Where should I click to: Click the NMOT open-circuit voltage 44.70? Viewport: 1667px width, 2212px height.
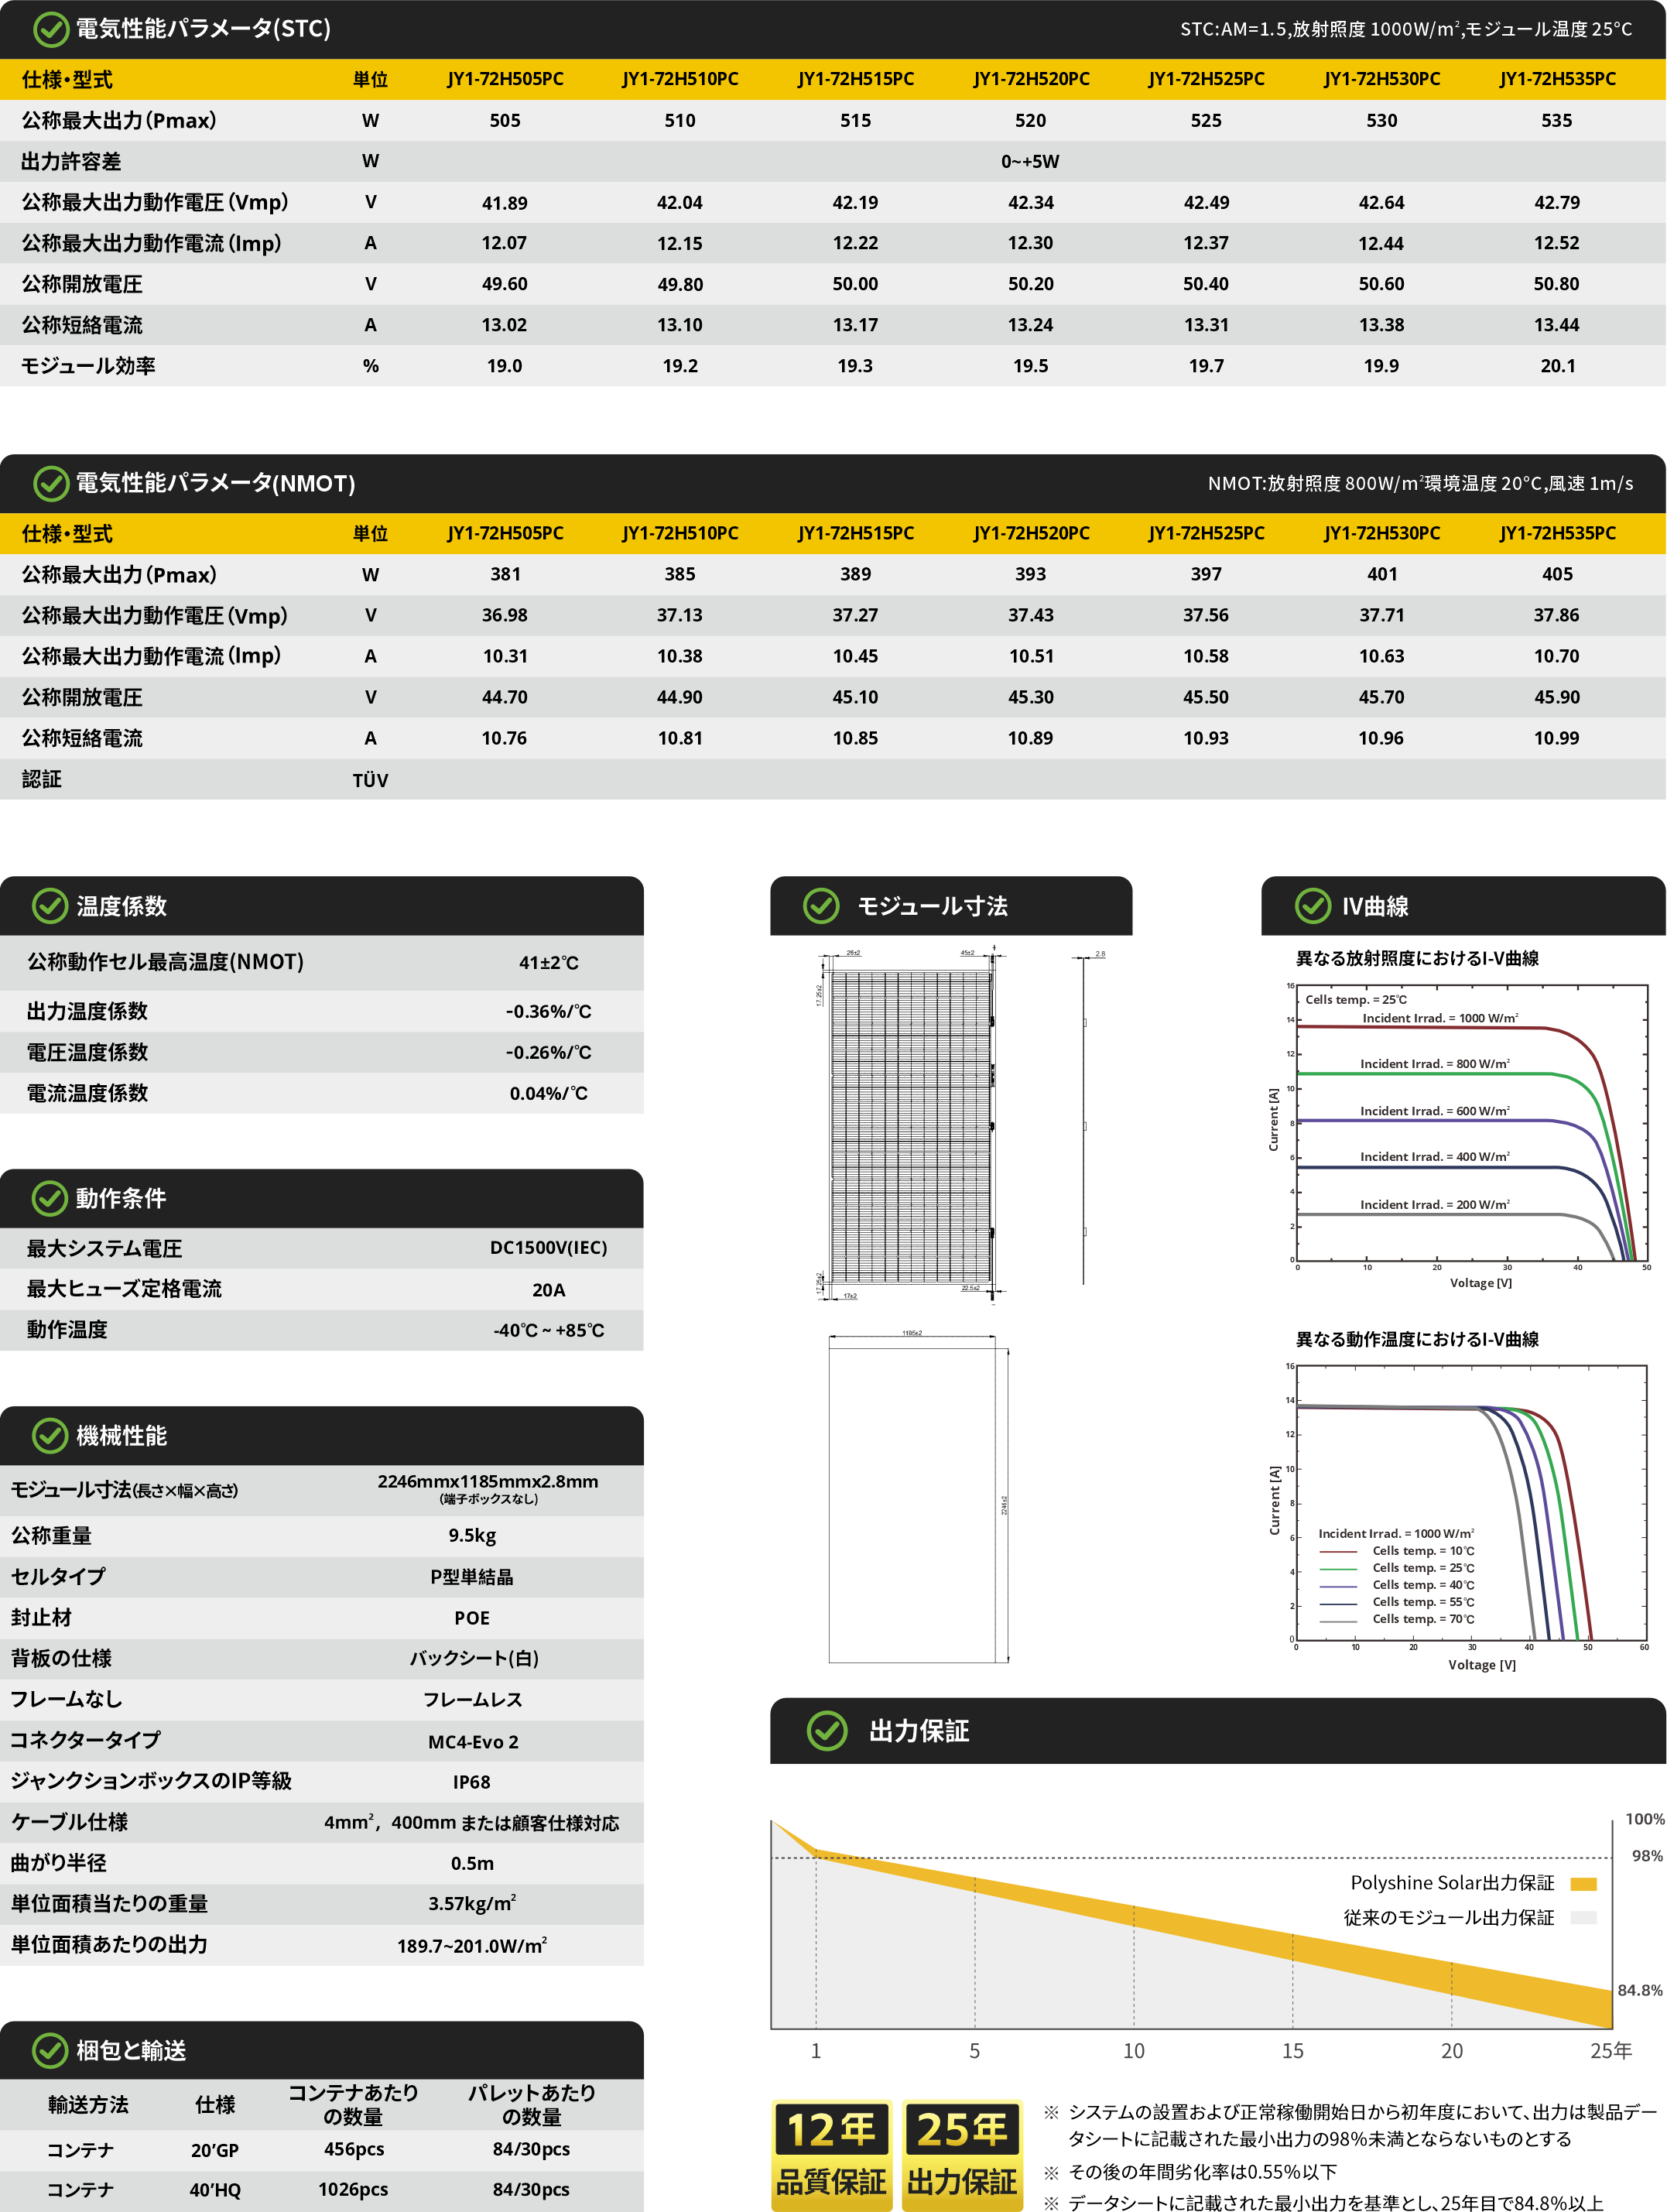[505, 697]
